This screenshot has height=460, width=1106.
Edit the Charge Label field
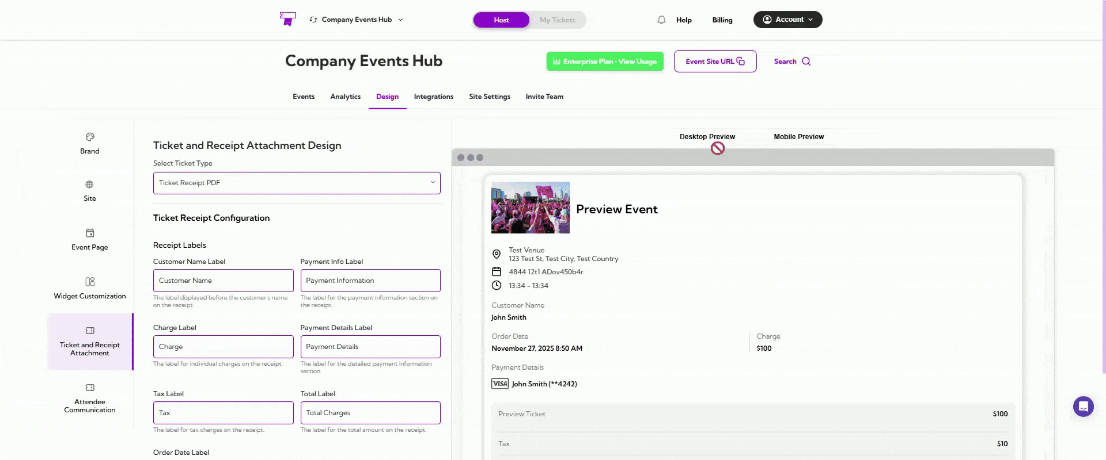224,347
